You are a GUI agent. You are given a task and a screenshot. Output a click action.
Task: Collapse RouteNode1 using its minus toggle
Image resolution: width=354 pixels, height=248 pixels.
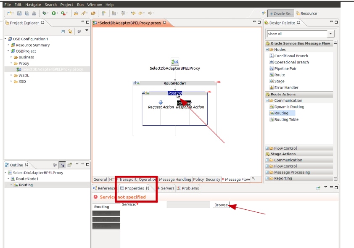(x=135, y=83)
